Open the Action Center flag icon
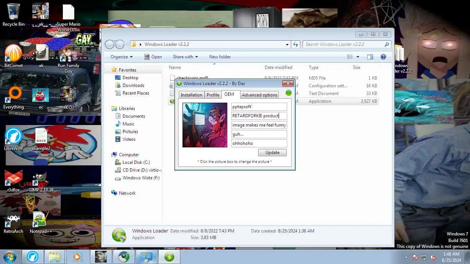This screenshot has width=470, height=264. point(415,257)
